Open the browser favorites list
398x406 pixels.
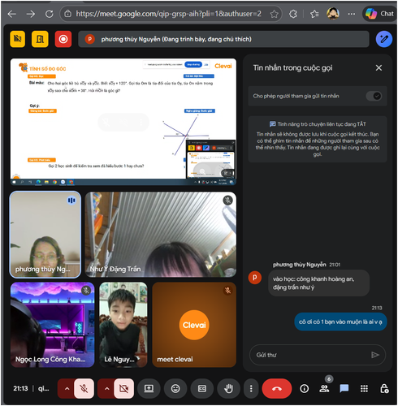(314, 14)
